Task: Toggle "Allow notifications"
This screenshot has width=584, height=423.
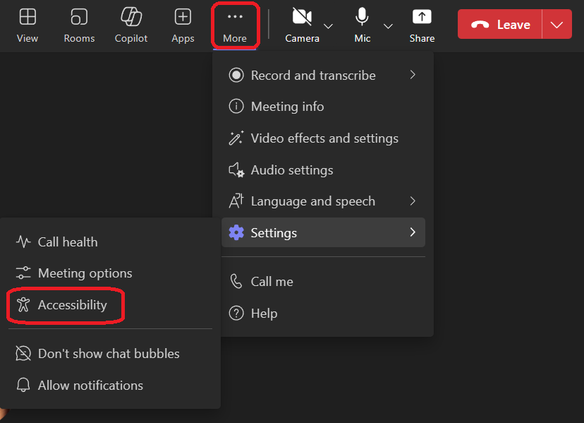Action: (92, 385)
